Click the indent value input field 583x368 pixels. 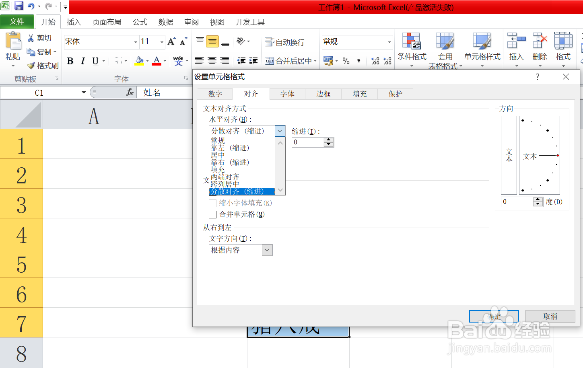pyautogui.click(x=308, y=142)
